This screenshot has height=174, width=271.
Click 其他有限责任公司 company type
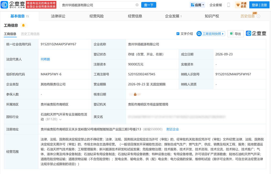click(53, 84)
